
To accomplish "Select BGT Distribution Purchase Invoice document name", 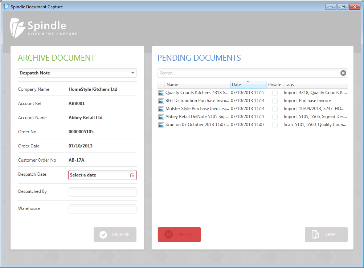I will click(x=197, y=101).
